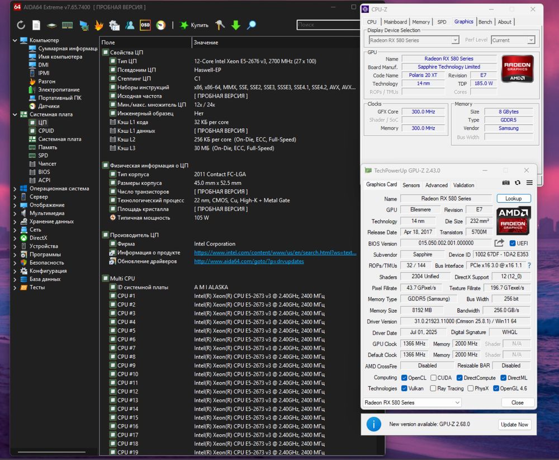Toggle the UEFI checkbox in GPU-Z
Image resolution: width=559 pixels, height=460 pixels.
[x=512, y=243]
